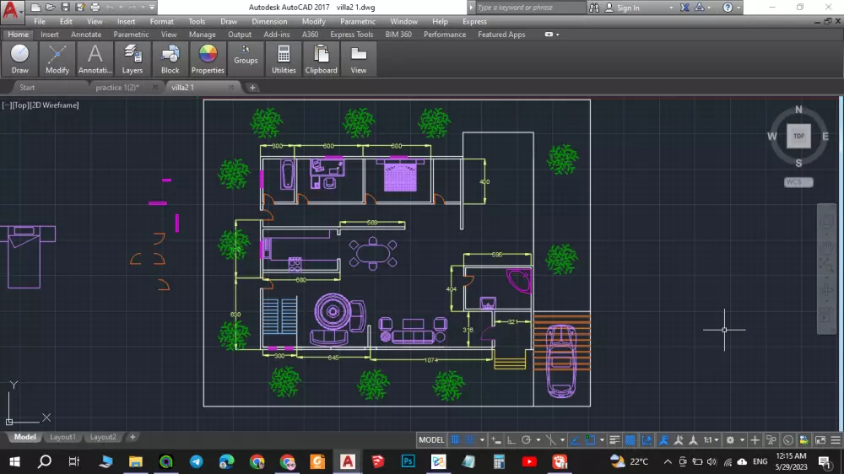This screenshot has width=844, height=474.
Task: Expand the Polar Tracking angle dropdown arrow
Action: point(538,440)
